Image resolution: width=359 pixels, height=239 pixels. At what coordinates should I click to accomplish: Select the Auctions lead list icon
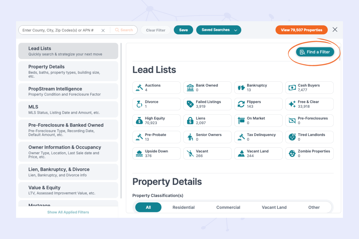[139, 87]
